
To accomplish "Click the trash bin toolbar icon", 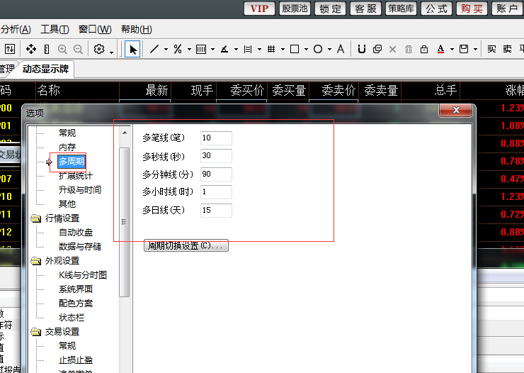I will (409, 50).
